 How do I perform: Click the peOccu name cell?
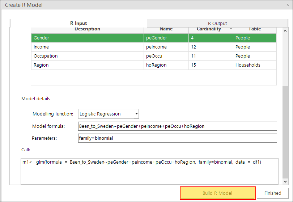pos(166,56)
